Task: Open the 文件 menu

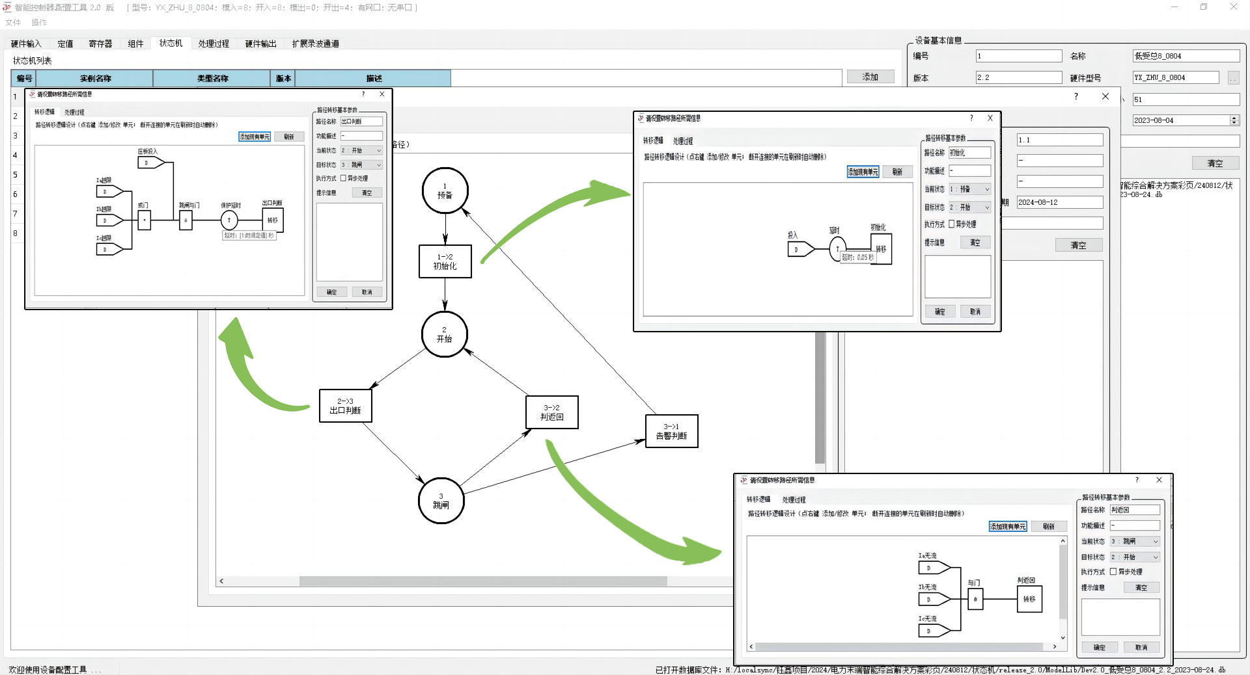Action: (13, 22)
